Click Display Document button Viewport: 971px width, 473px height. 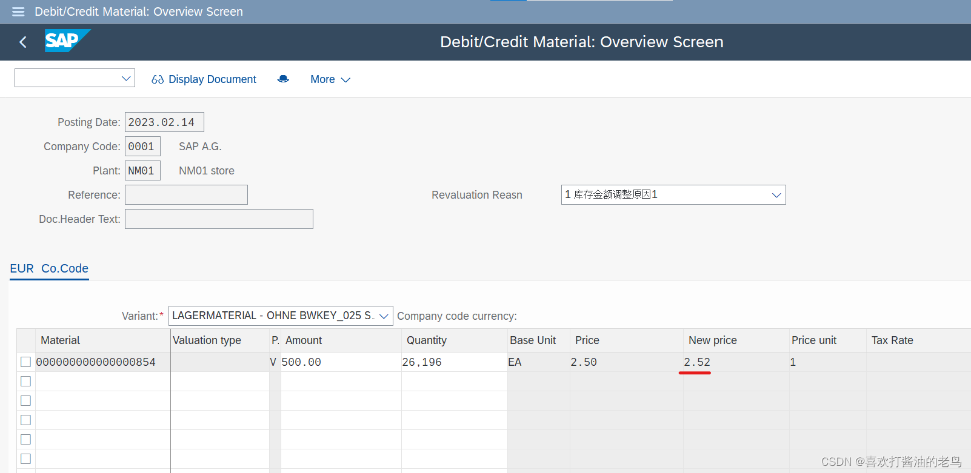204,79
